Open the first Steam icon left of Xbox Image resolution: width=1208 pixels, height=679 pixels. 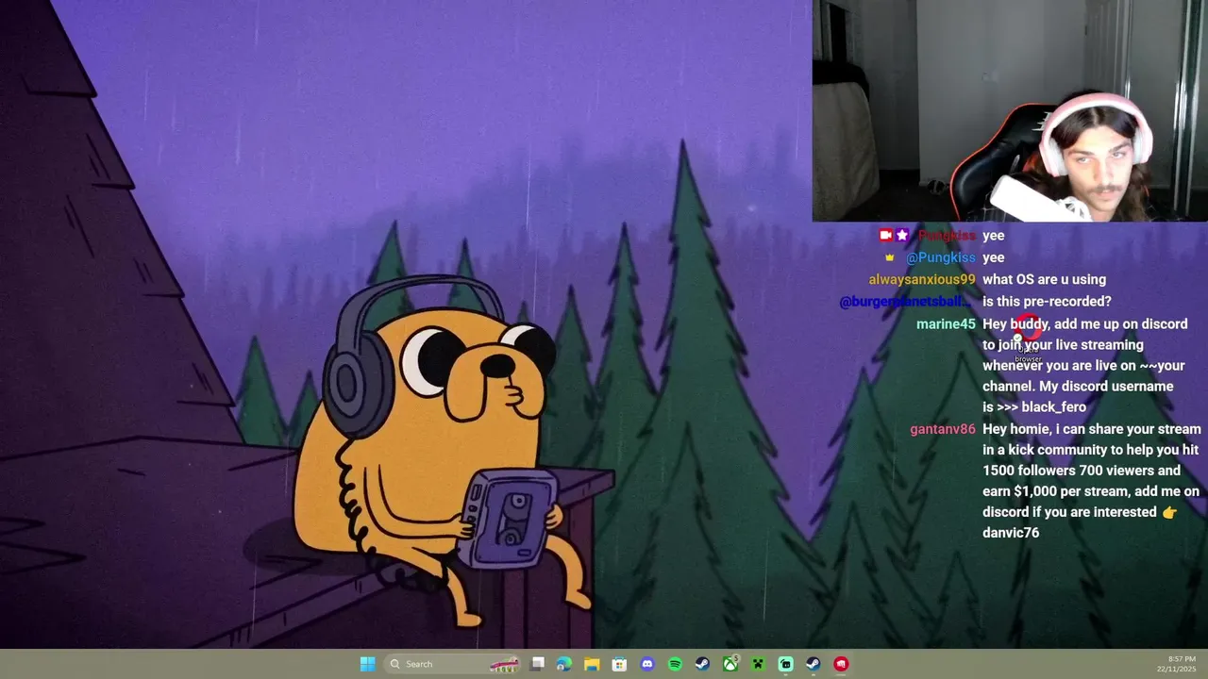702,664
